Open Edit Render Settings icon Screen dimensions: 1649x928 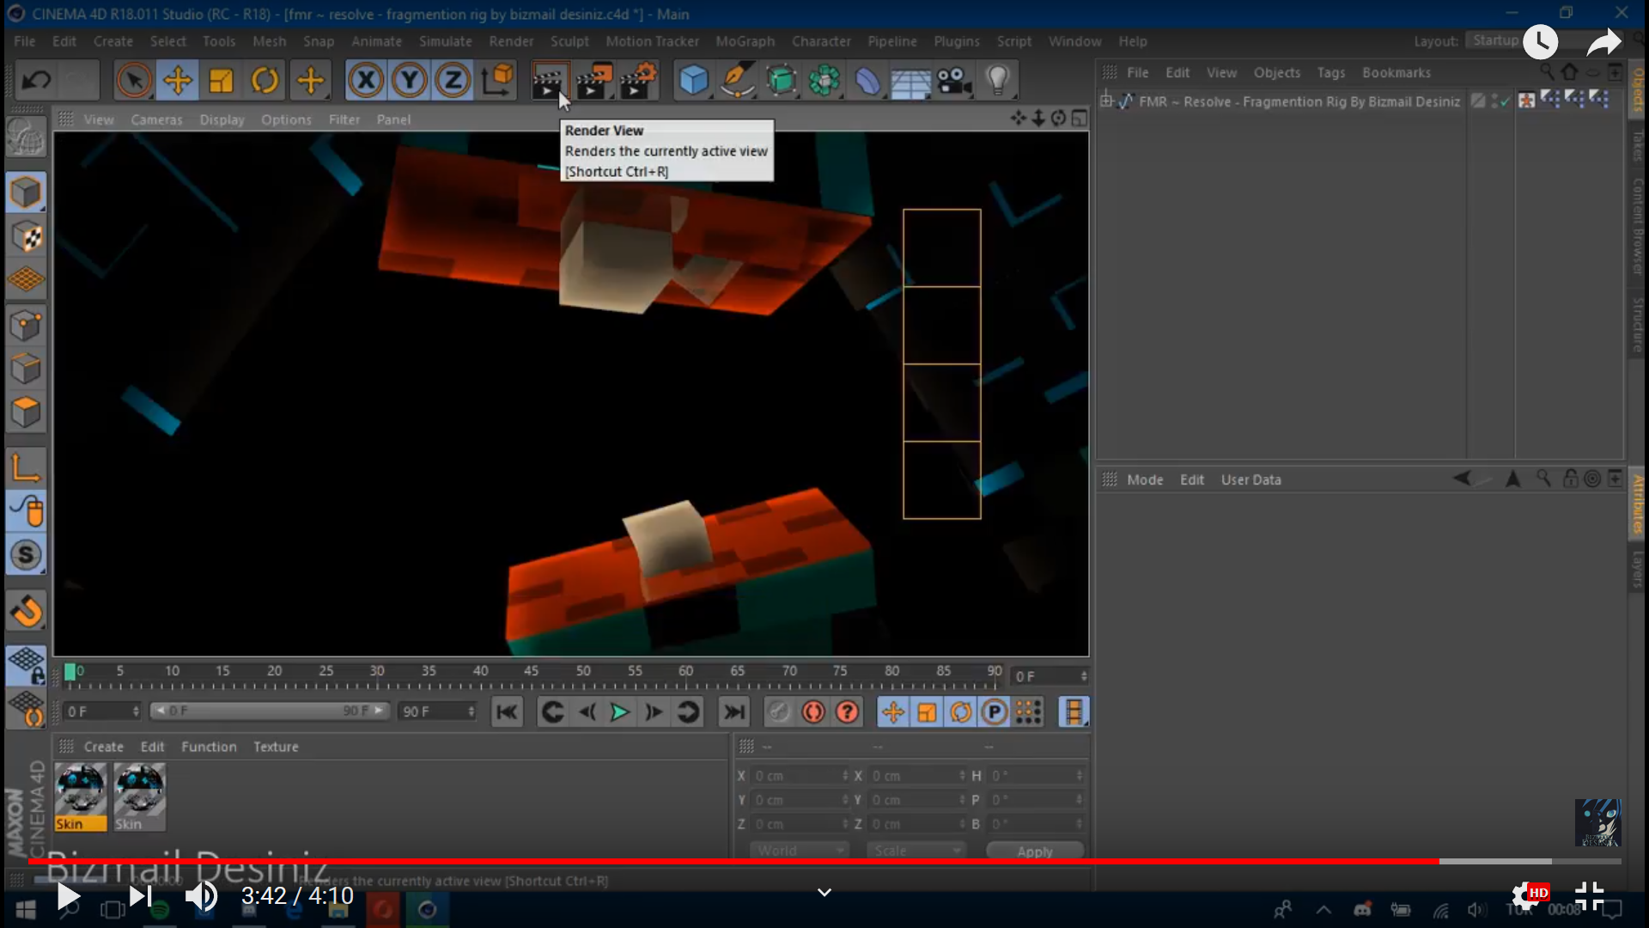[x=639, y=81]
